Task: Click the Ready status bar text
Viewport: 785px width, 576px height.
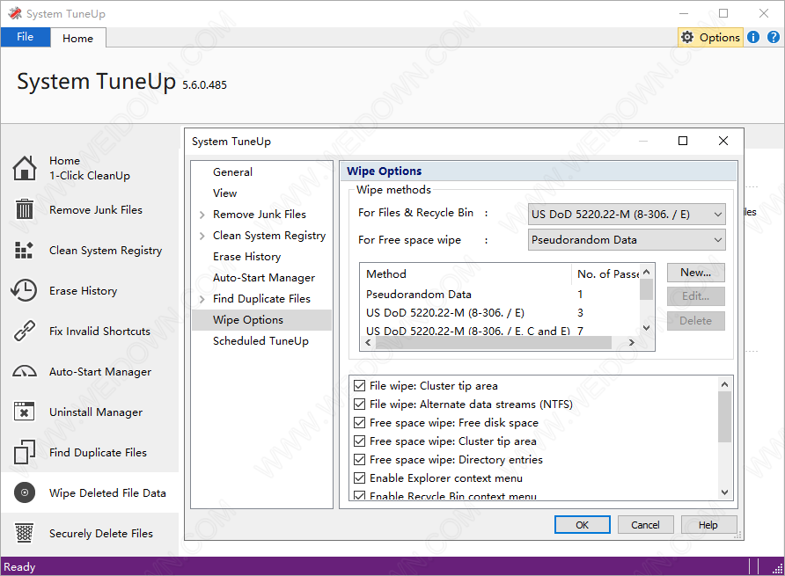Action: (19, 567)
